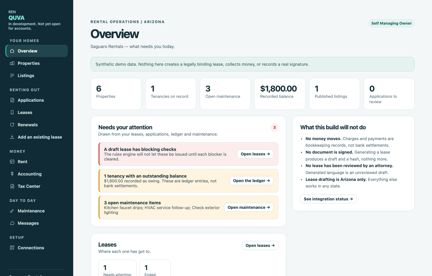Click the 1 Tenancies on record card
432x276 pixels.
(171, 94)
